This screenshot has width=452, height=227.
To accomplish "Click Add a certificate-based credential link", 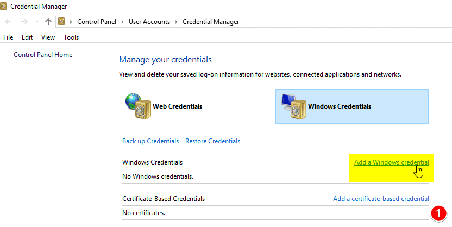I will [381, 198].
